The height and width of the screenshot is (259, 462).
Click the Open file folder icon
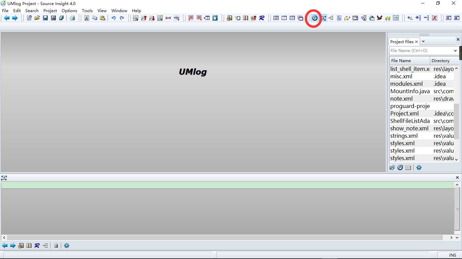point(37,18)
